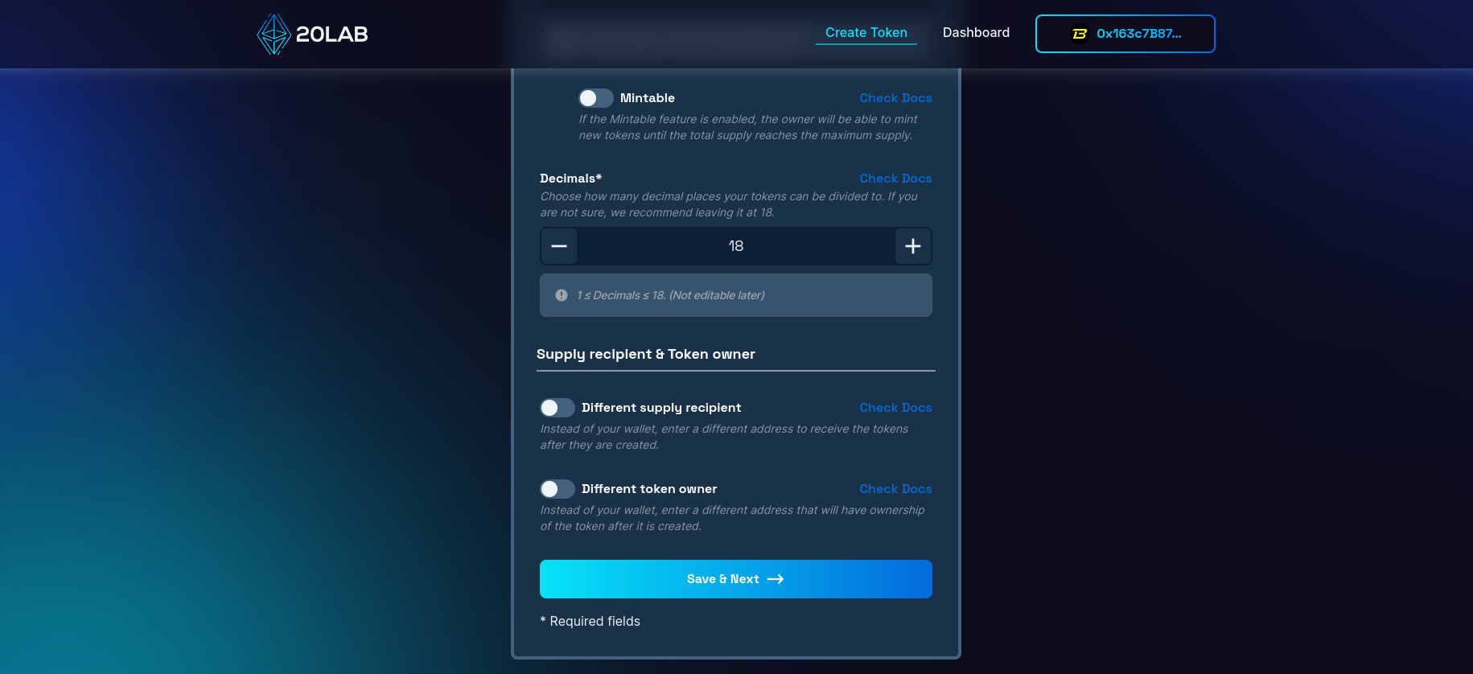
Task: Open Check Docs link for Mintable
Action: 895,98
